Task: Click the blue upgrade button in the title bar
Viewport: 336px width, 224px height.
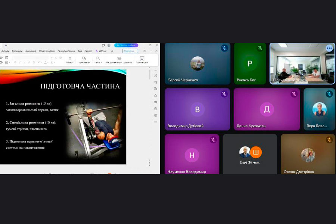Action: (x=126, y=45)
